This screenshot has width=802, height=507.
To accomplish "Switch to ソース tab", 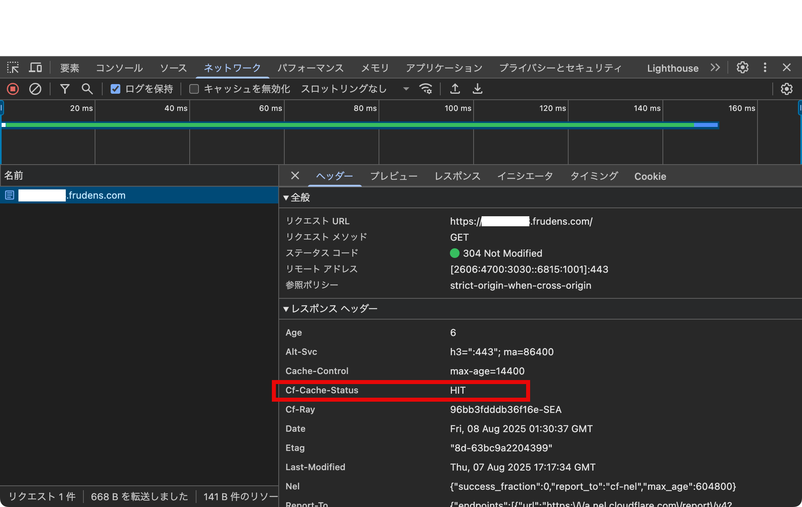I will 174,68.
